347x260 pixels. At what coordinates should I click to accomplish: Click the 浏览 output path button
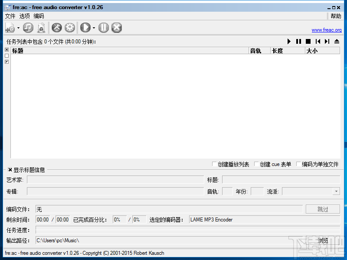pyautogui.click(x=323, y=240)
